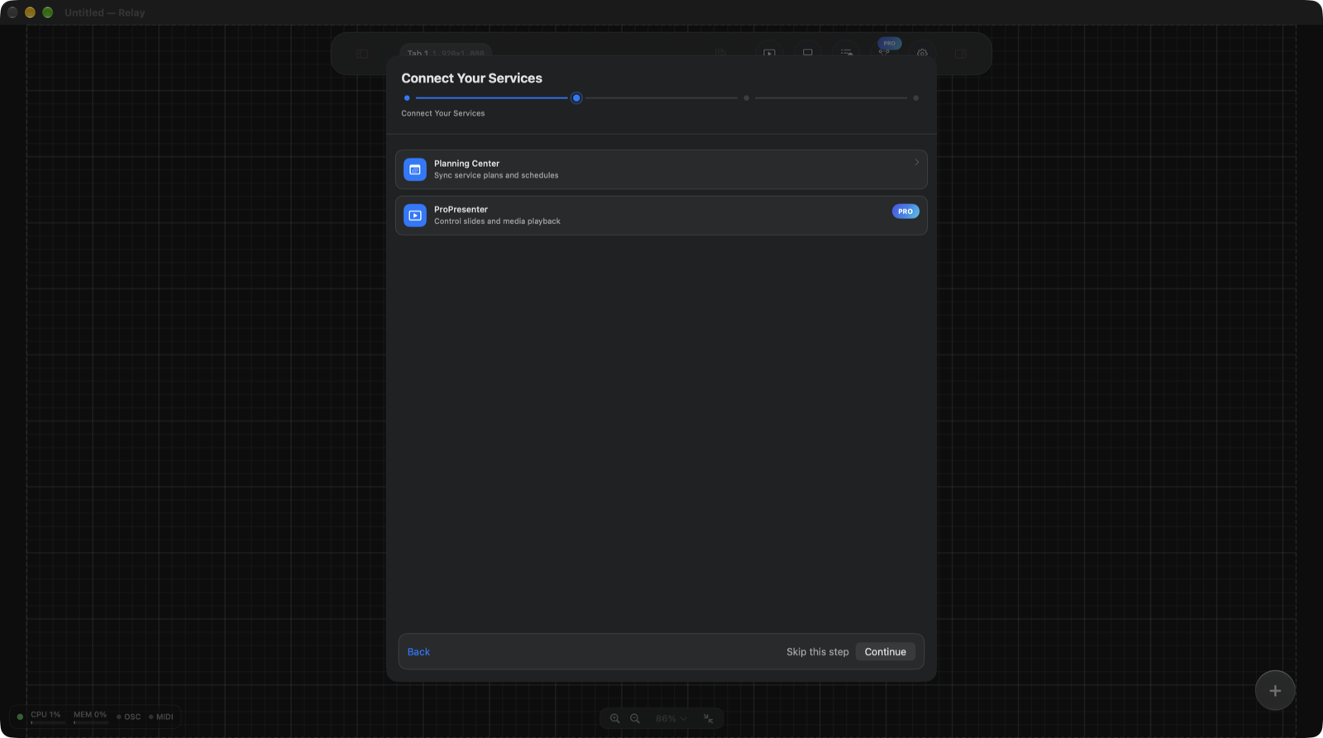This screenshot has width=1323, height=738.
Task: Click the display screen icon in the toolbar
Action: click(808, 53)
